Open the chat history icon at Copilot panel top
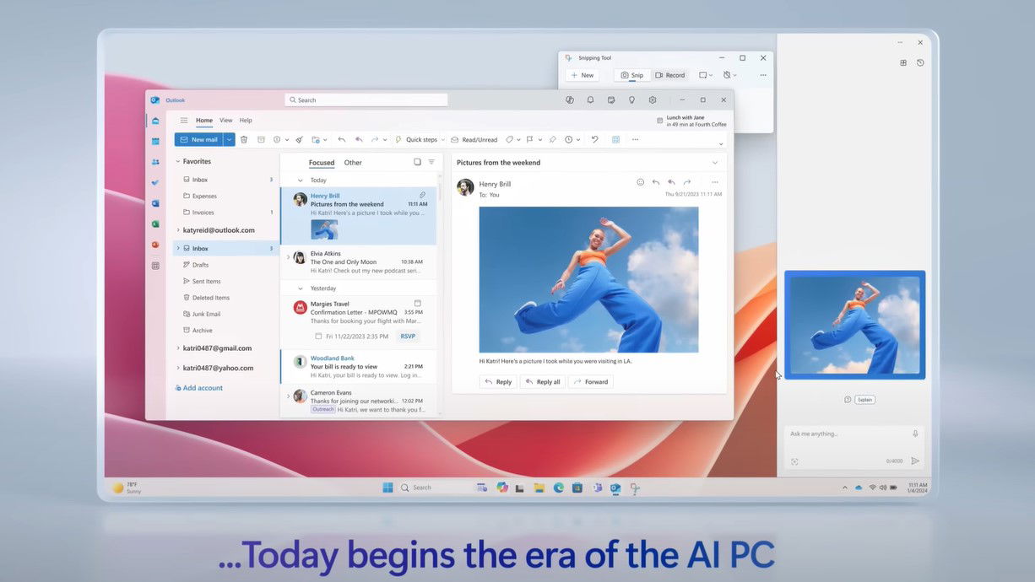 pyautogui.click(x=920, y=62)
